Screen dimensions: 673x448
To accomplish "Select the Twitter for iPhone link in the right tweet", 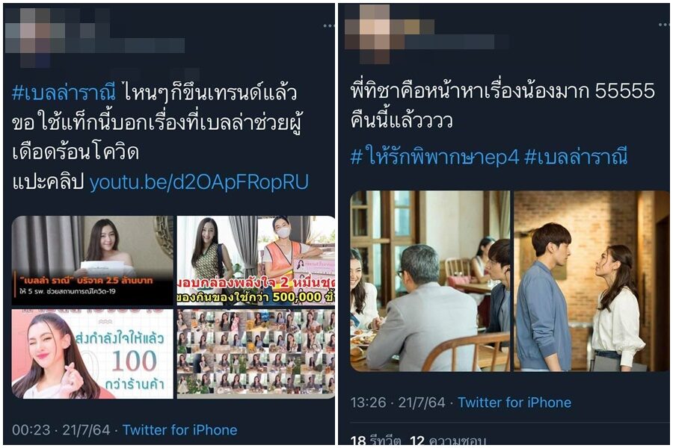I will click(514, 402).
